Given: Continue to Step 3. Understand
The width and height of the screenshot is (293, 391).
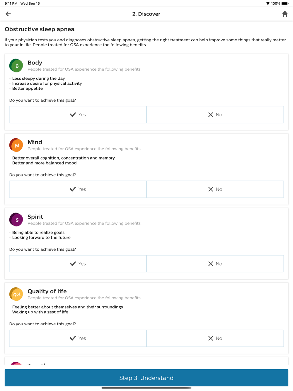Looking at the screenshot, I should [x=146, y=378].
